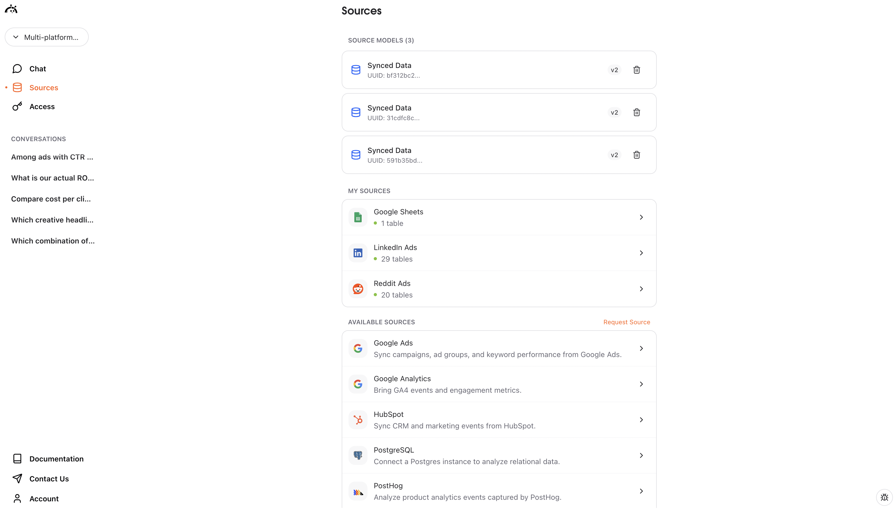This screenshot has height=510, width=895.
Task: Remove the Synced Data 591b35bd model
Action: pos(636,155)
